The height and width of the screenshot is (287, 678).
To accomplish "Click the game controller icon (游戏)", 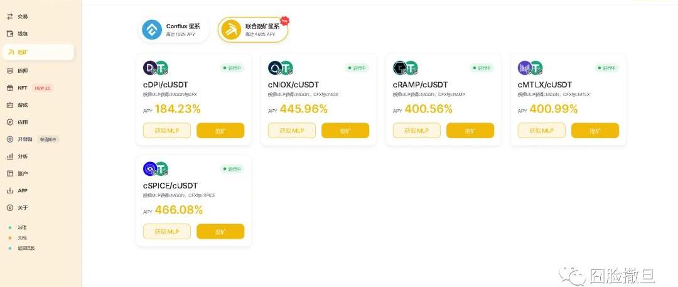I will click(x=10, y=105).
